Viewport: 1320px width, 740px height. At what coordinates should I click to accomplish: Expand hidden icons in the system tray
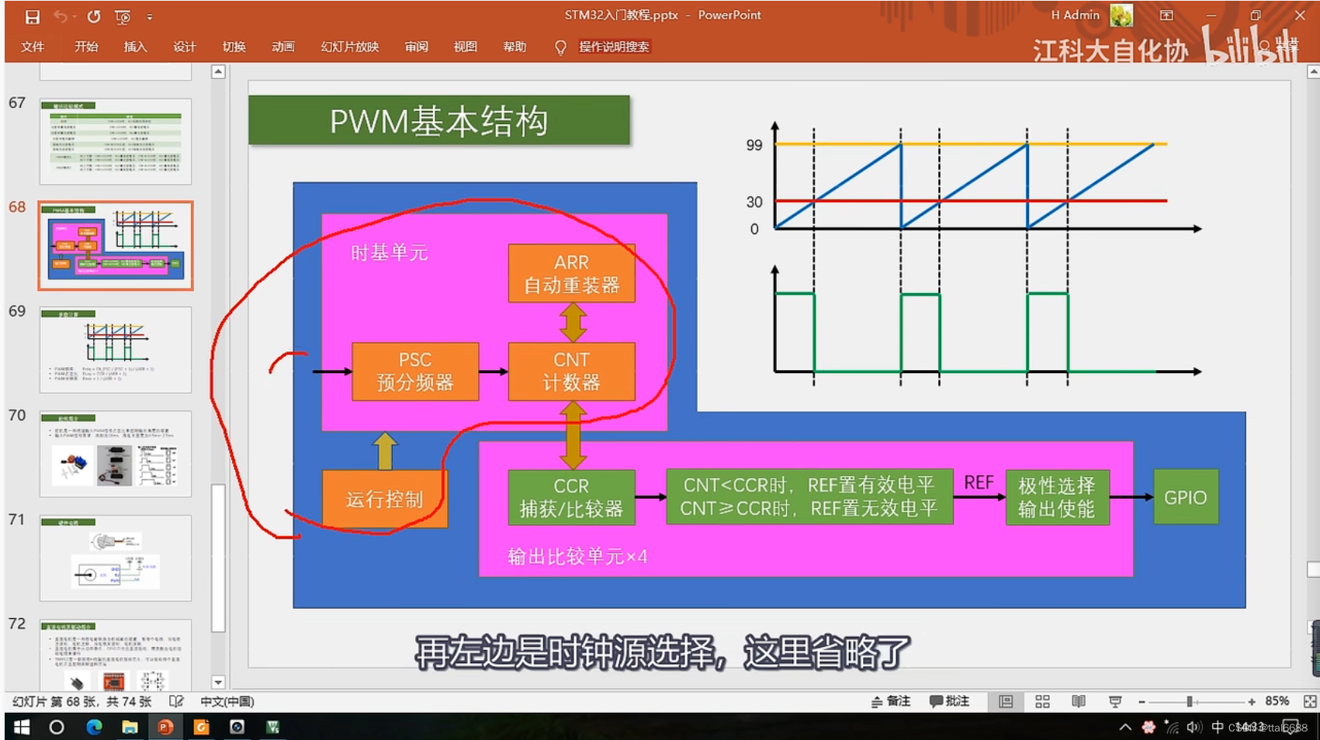[x=1124, y=727]
